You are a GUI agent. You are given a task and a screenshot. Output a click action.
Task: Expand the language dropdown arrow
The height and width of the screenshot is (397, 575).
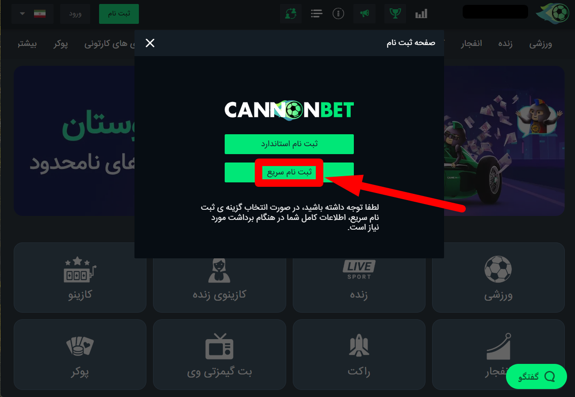(22, 14)
